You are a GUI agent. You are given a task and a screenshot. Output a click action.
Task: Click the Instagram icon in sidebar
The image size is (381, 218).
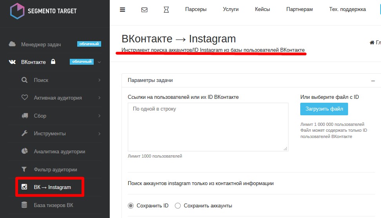tap(24, 187)
